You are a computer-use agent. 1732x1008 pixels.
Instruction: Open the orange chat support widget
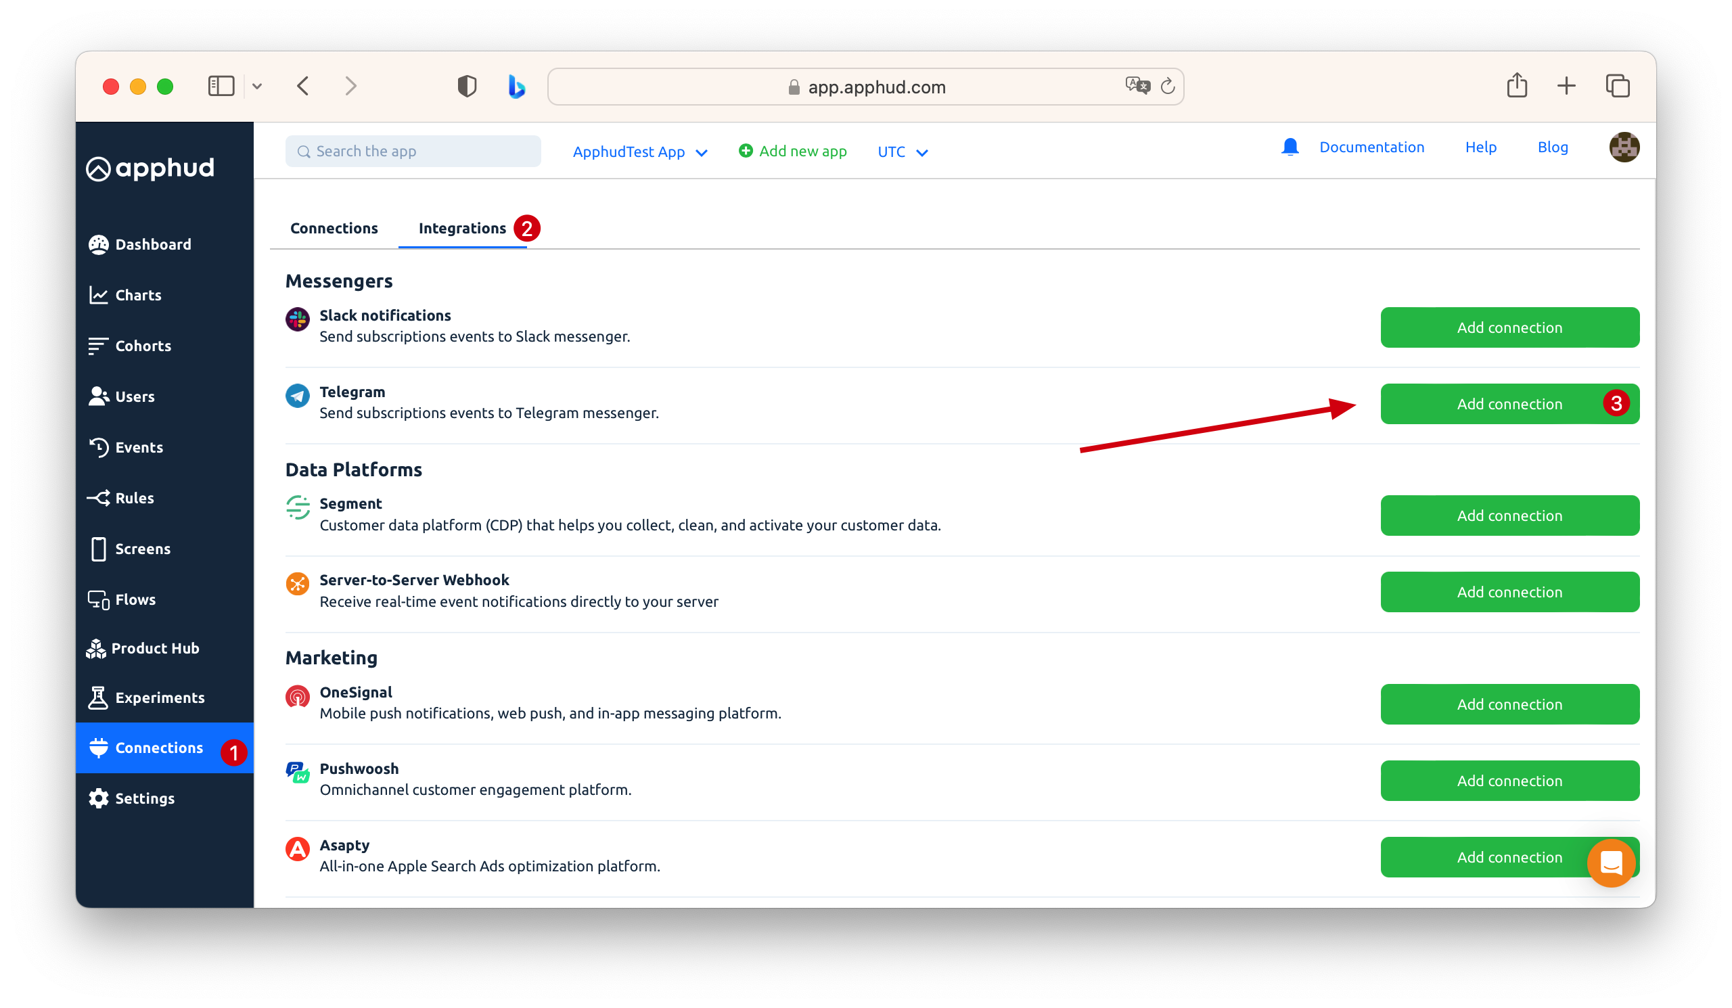pyautogui.click(x=1611, y=863)
